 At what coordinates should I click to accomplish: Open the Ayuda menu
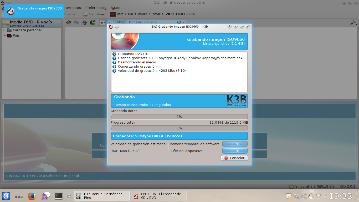[115, 8]
